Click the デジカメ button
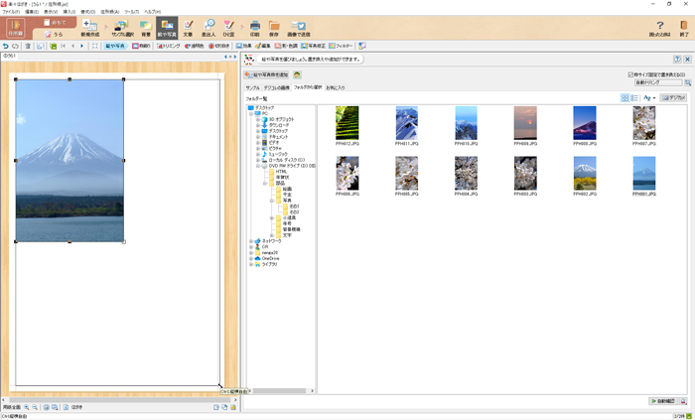 tap(673, 98)
